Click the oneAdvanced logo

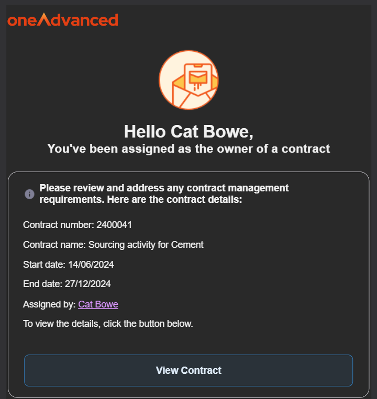click(x=63, y=20)
